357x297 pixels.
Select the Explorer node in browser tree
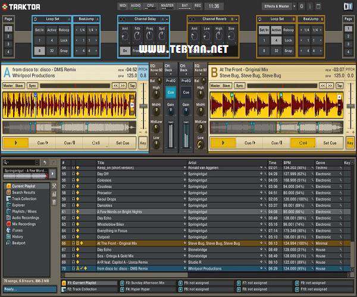click(18, 205)
